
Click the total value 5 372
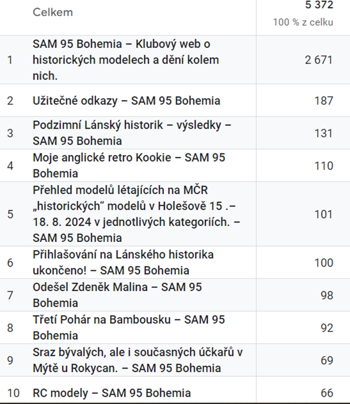click(319, 5)
